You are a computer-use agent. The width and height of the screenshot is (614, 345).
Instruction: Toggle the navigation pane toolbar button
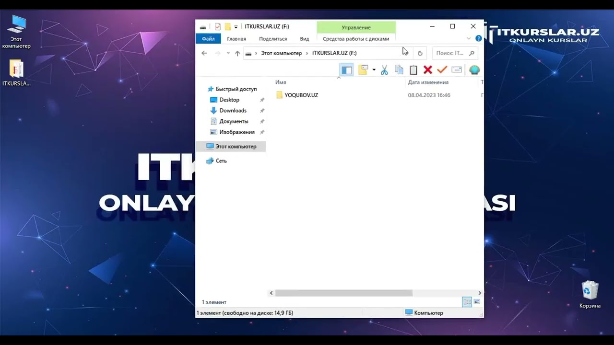point(346,70)
